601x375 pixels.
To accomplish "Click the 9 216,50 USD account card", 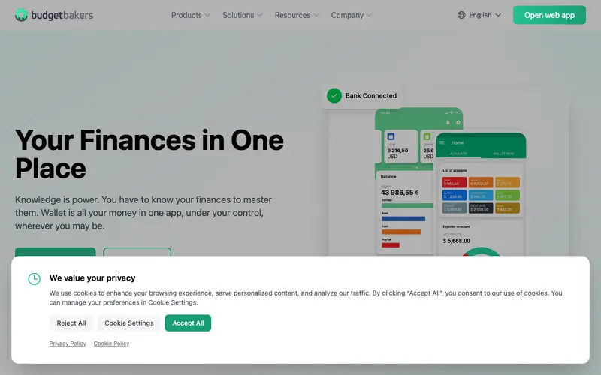I will click(x=400, y=146).
